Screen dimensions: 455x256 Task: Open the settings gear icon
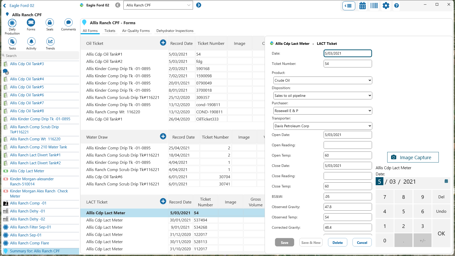(386, 6)
